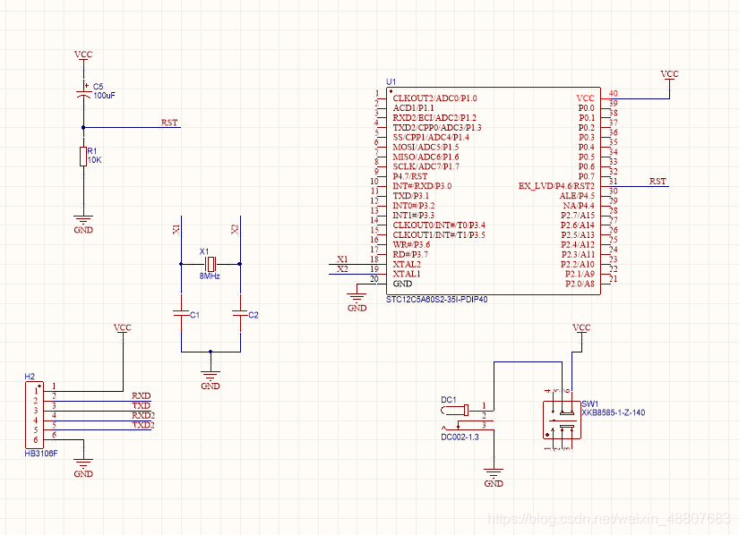Image resolution: width=739 pixels, height=535 pixels.
Task: Select the X1 net label at U1 pin 18
Action: tap(343, 259)
